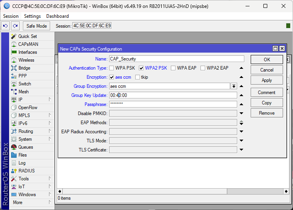Image resolution: width=293 pixels, height=210 pixels.
Task: Click EAP Methods up-down arrows
Action: pyautogui.click(x=242, y=123)
